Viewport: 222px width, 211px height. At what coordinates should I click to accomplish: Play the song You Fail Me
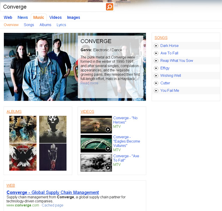click(156, 91)
